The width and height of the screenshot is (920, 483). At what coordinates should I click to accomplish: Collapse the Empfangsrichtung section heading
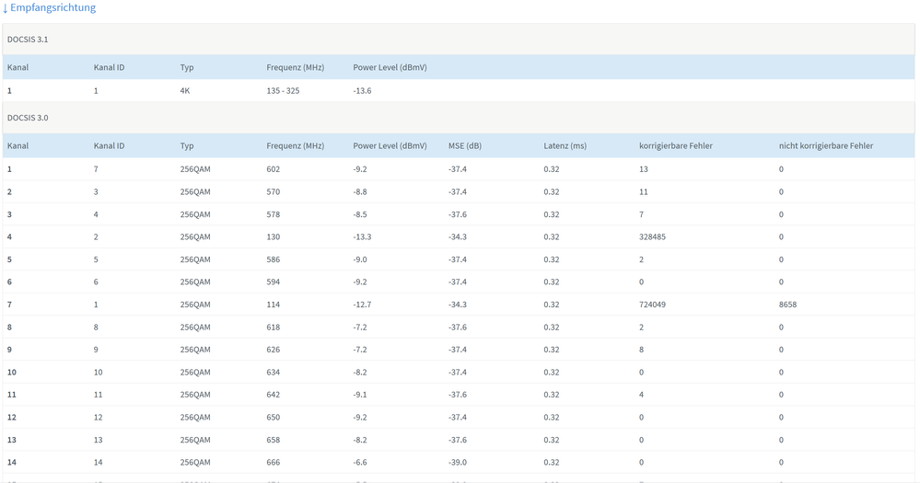pos(52,7)
